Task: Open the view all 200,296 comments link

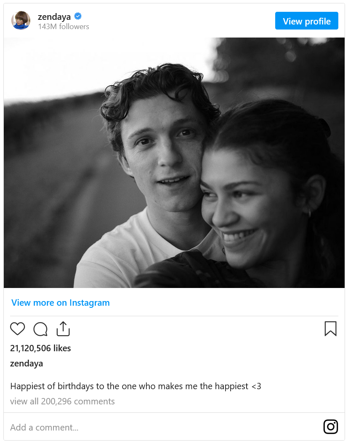Action: click(x=62, y=401)
